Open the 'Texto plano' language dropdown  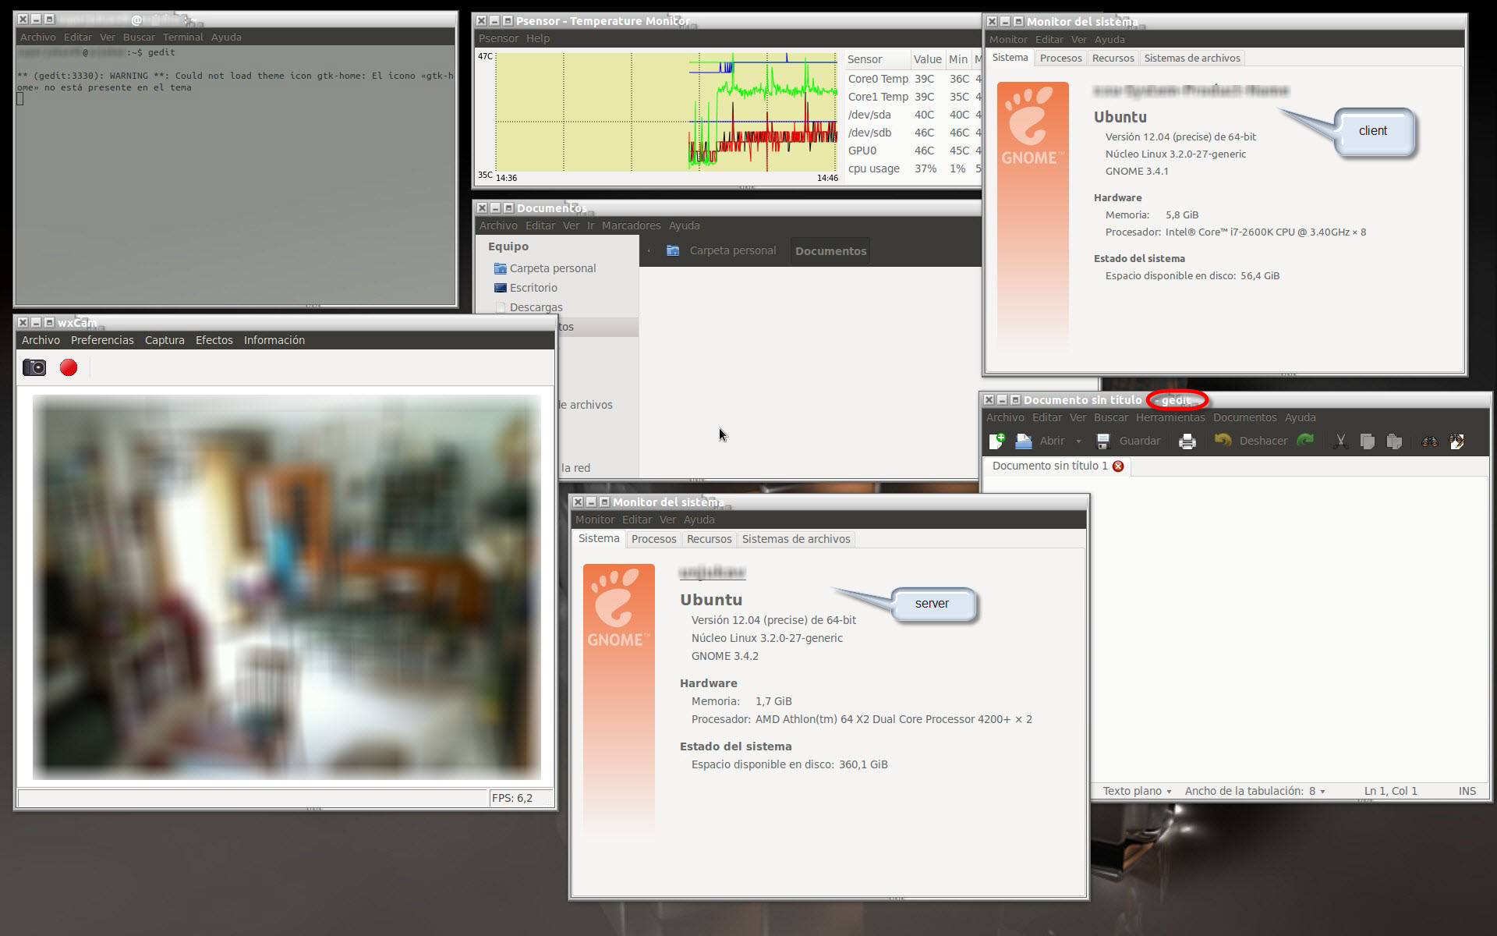pos(1137,791)
